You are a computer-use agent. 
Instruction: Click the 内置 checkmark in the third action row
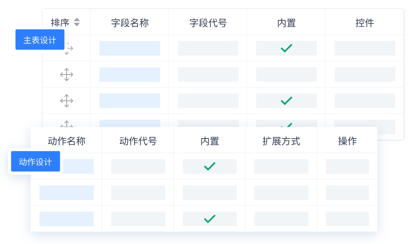click(209, 219)
